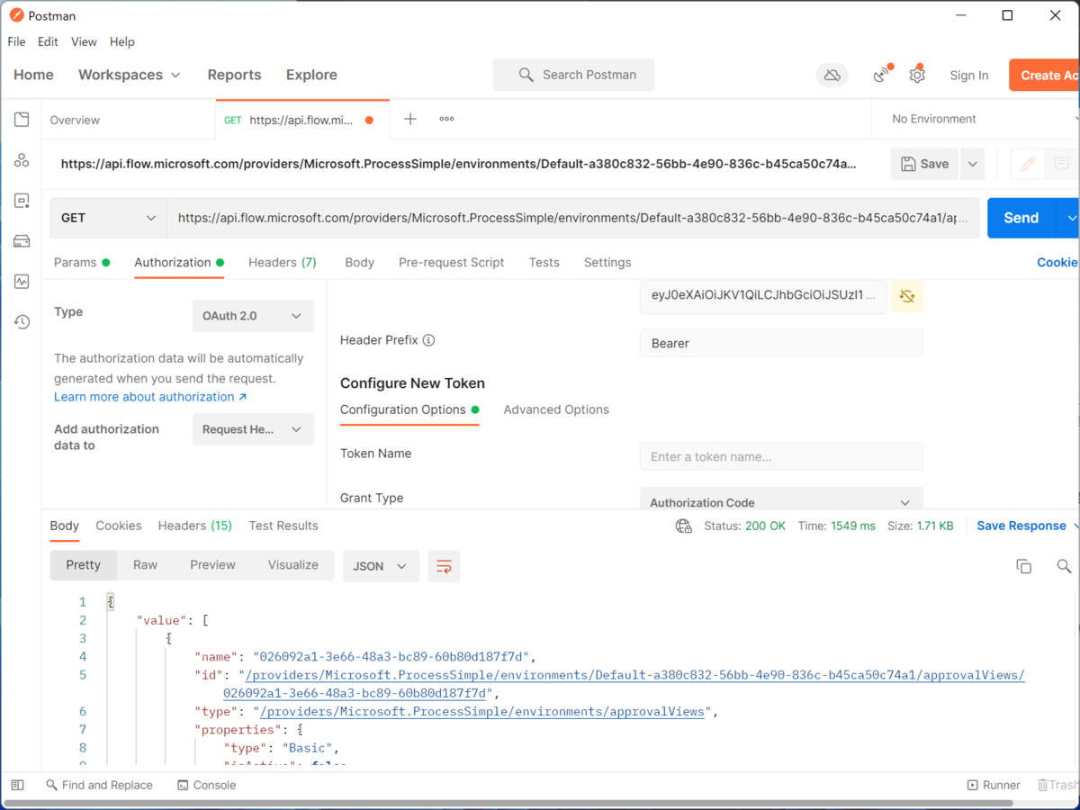The height and width of the screenshot is (810, 1080).
Task: Expand the Save Response dropdown
Action: point(1075,526)
